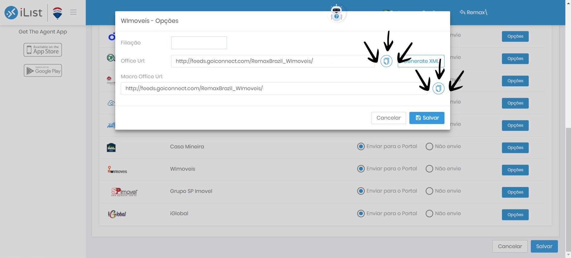The image size is (571, 258).
Task: Click the Generate XML button
Action: (x=421, y=61)
